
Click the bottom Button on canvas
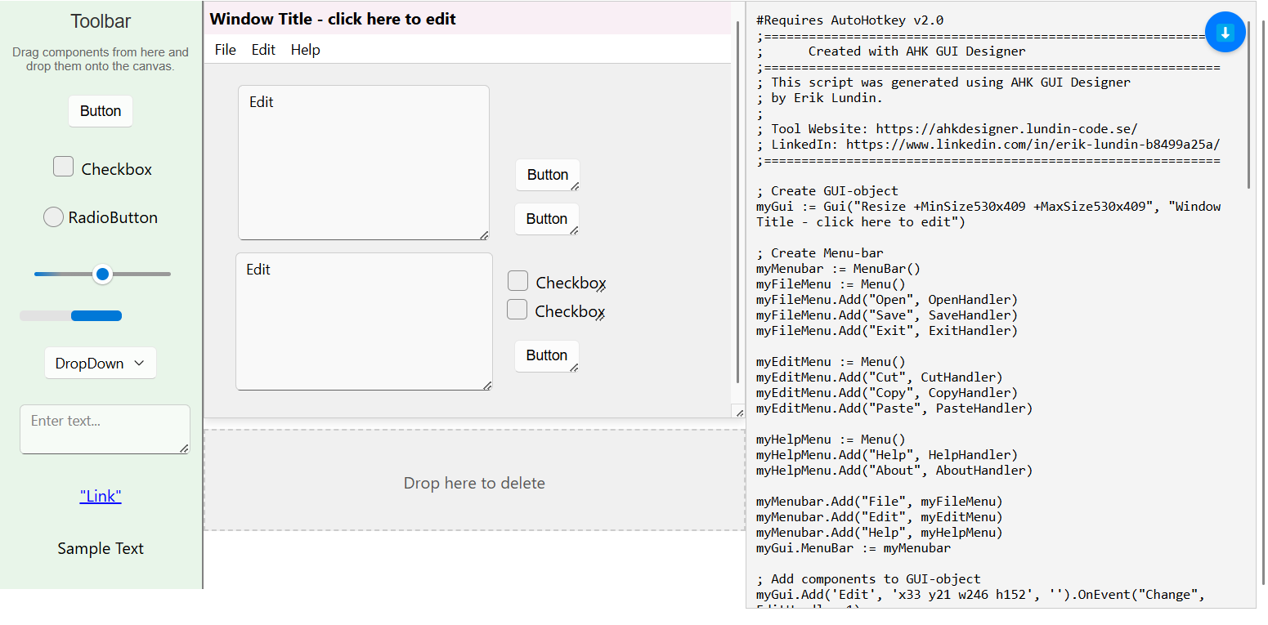(546, 355)
